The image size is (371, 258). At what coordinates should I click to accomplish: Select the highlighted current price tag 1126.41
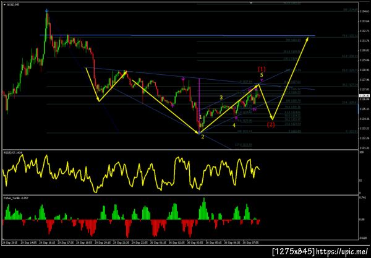coord(364,96)
